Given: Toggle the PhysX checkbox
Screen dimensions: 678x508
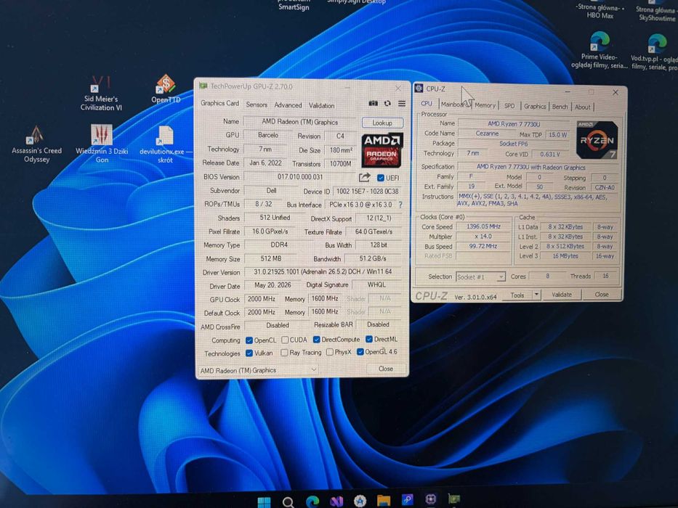Looking at the screenshot, I should 329,352.
